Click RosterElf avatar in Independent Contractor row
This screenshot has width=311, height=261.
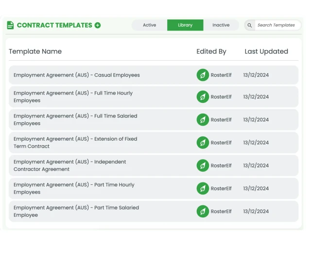click(203, 165)
